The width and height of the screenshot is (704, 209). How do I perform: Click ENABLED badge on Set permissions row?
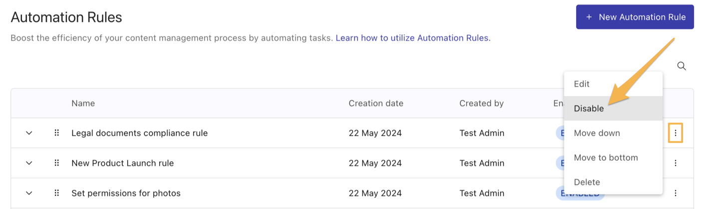point(579,193)
